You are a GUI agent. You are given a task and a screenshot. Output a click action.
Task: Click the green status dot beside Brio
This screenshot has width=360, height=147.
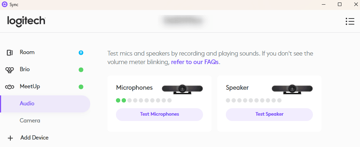coord(81,70)
